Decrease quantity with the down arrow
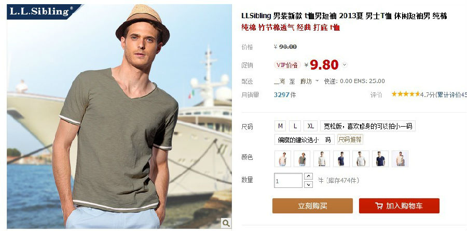This screenshot has width=467, height=231. click(x=308, y=184)
